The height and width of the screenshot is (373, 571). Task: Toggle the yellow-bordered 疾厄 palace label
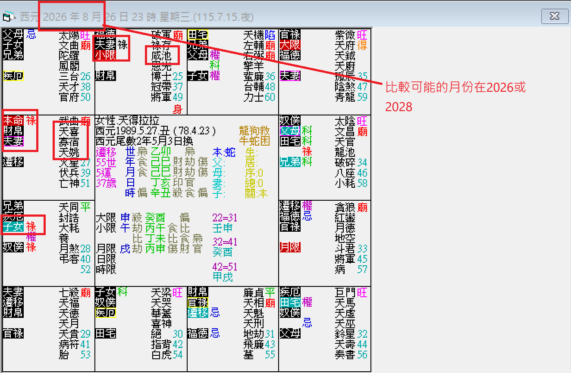tap(13, 76)
